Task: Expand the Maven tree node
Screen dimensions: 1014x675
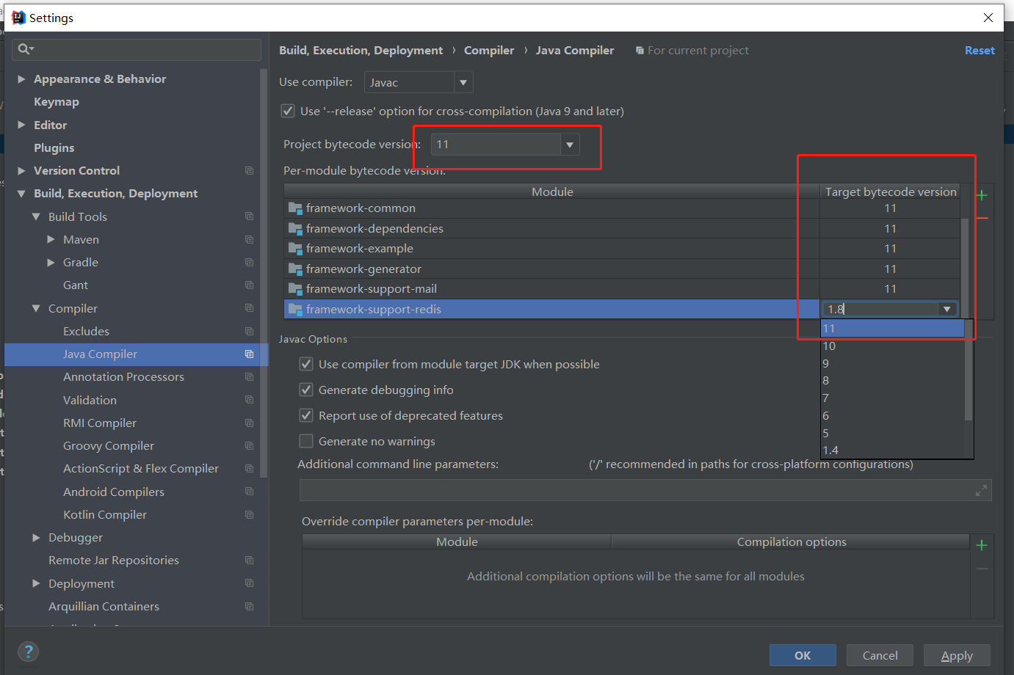Action: [51, 239]
